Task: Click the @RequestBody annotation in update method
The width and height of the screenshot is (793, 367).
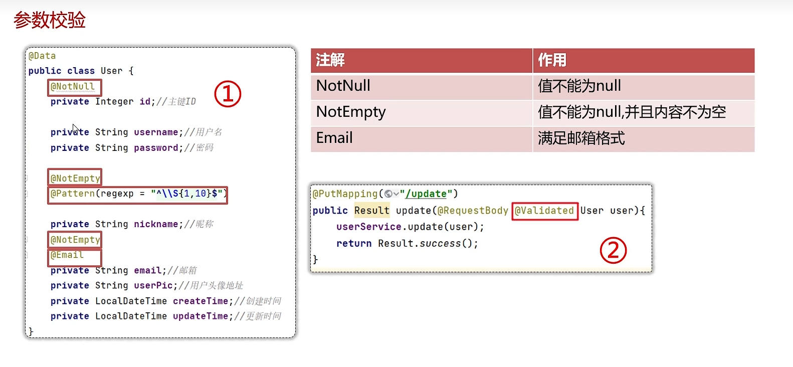Action: pos(473,211)
